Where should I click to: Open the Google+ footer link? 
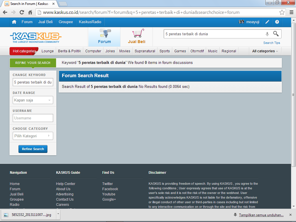[x=109, y=199]
